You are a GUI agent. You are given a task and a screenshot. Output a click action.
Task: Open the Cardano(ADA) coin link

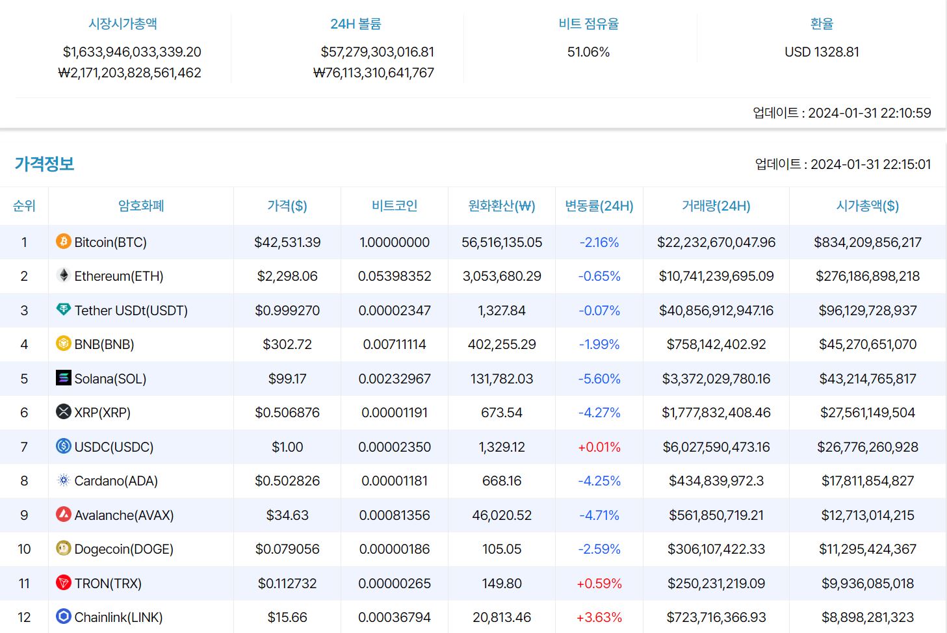coord(116,481)
